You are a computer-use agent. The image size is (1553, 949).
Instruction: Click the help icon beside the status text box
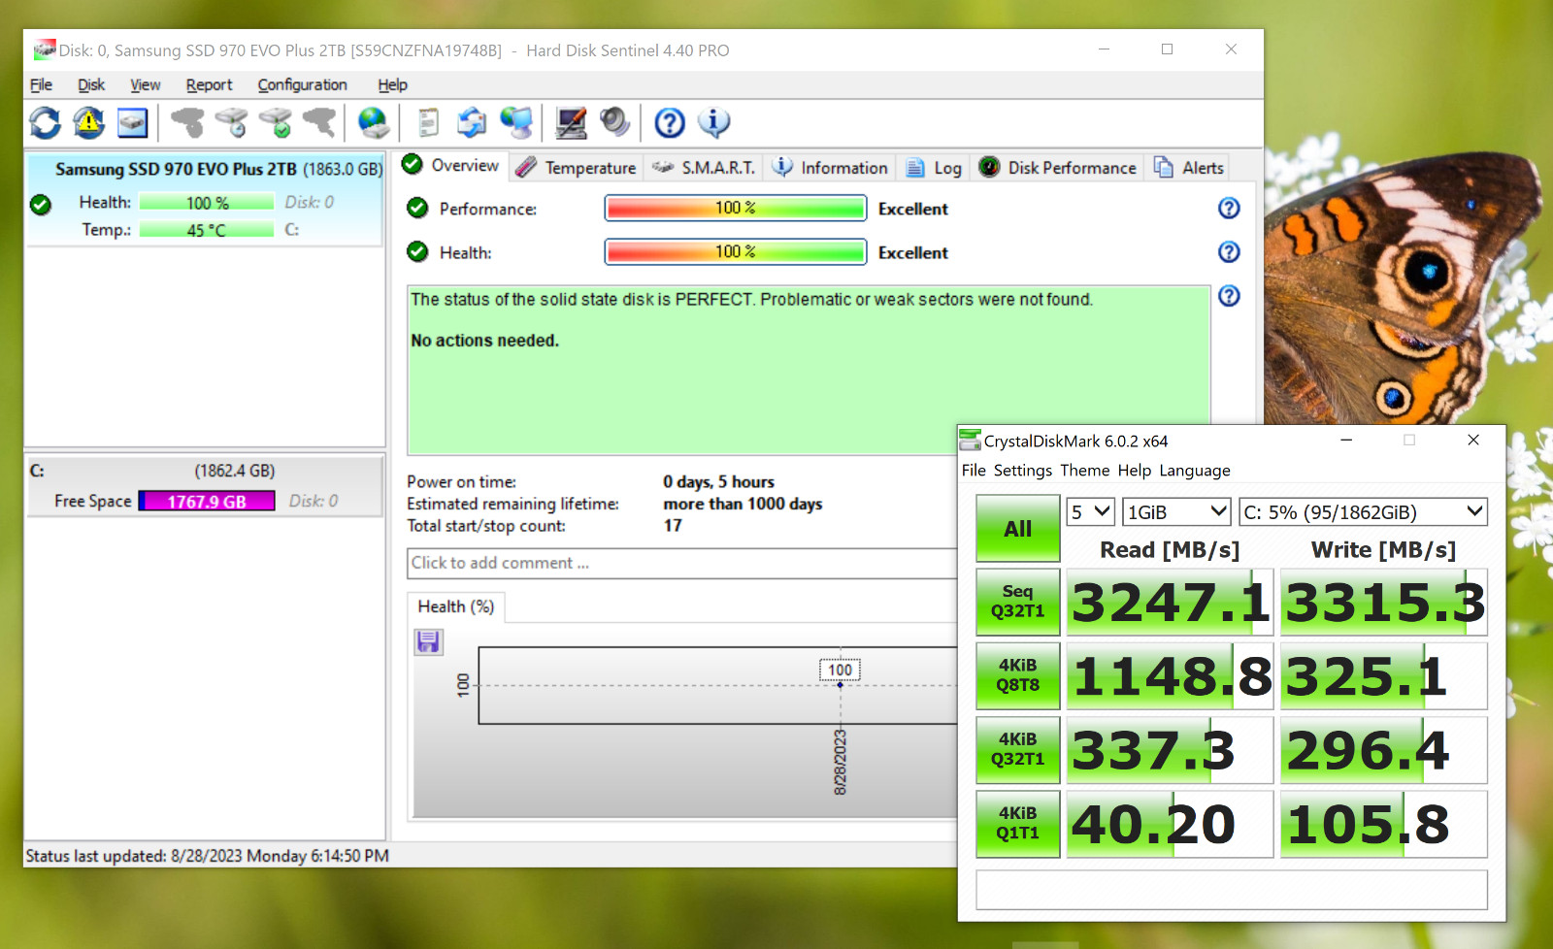[x=1229, y=296]
